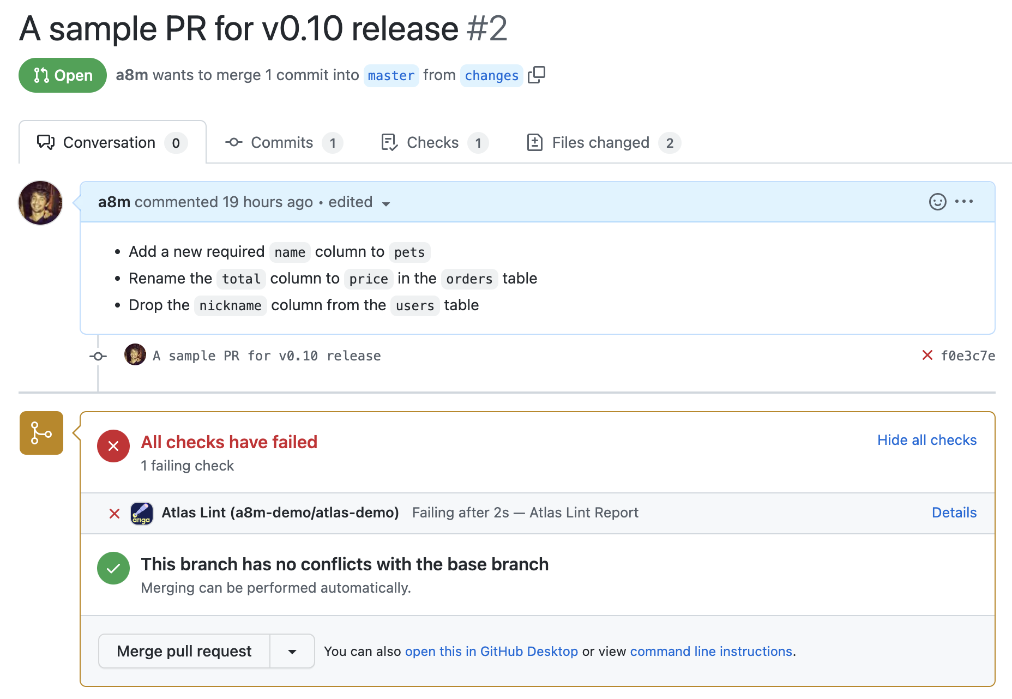
Task: Click the red X next to commit f0e3c7e
Action: click(927, 355)
